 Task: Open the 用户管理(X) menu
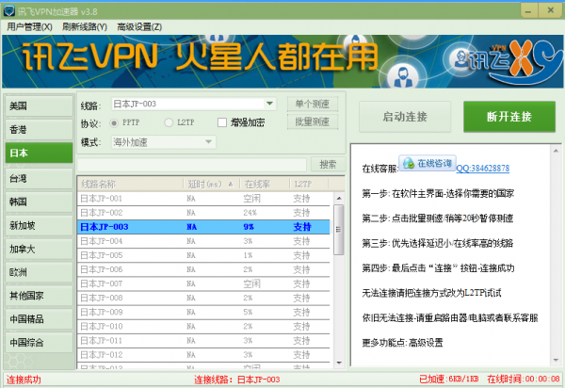[x=29, y=27]
